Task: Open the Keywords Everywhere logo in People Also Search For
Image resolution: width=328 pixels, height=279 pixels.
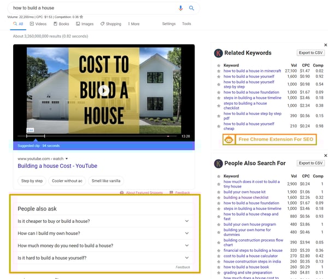Action: click(x=218, y=163)
